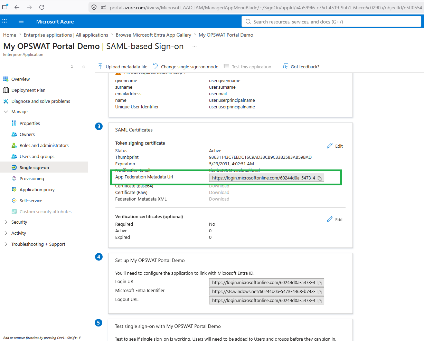Screen dimensions: 424x341
Task: Copy the Logout URL value
Action: [320, 301]
